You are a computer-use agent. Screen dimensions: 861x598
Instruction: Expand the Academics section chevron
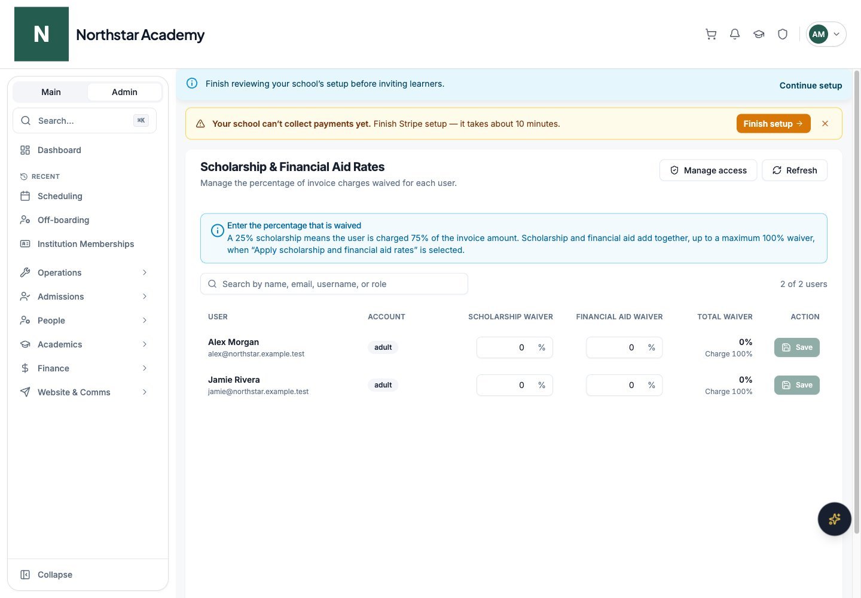(145, 344)
